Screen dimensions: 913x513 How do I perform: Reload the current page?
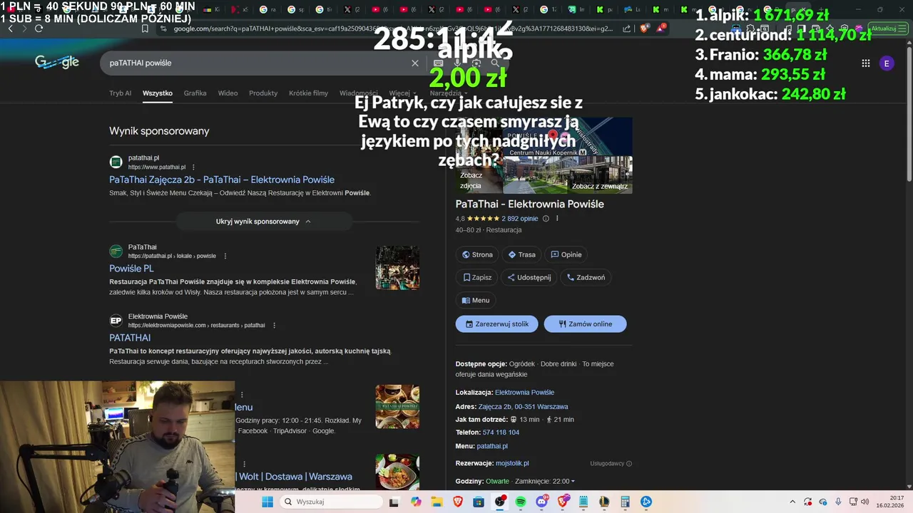pyautogui.click(x=39, y=28)
